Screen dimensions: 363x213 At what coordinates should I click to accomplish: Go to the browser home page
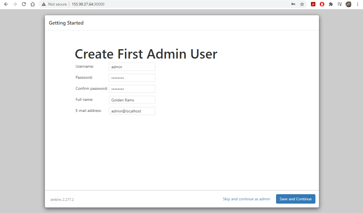click(x=33, y=4)
